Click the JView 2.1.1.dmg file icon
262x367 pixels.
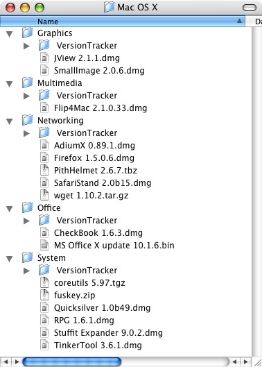tap(44, 58)
